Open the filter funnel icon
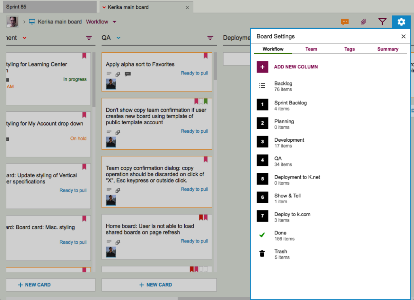Image resolution: width=414 pixels, height=300 pixels. 382,22
